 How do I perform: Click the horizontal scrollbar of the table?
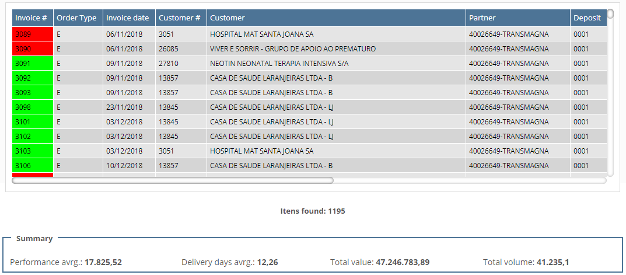[x=173, y=180]
